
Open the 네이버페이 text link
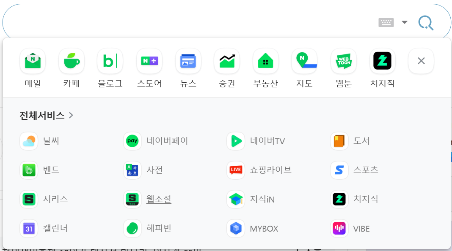pos(167,141)
